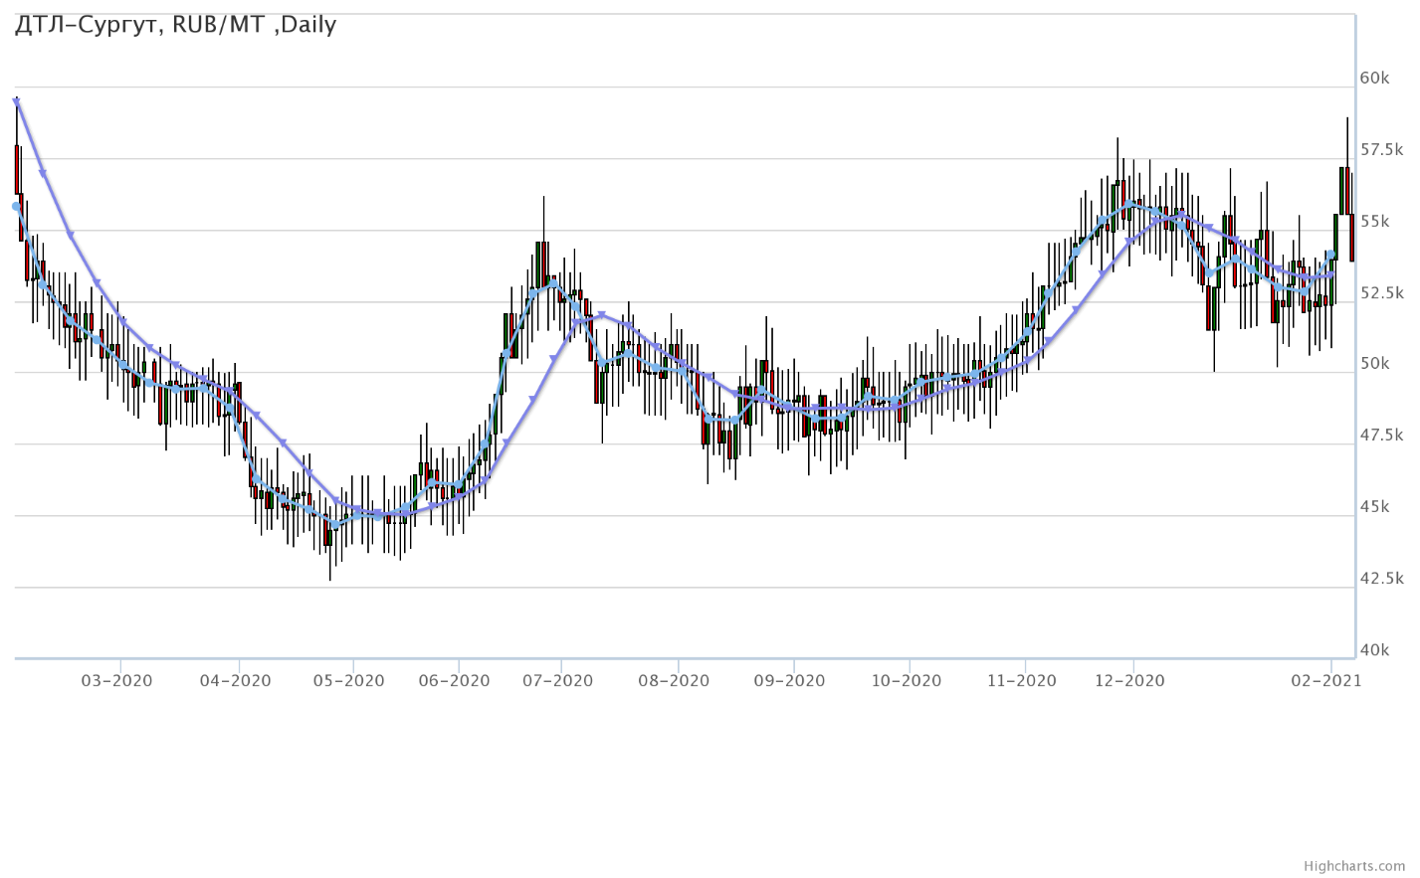Select the 47.5k price axis label
Screen dimensions: 1420x878
coord(1381,436)
